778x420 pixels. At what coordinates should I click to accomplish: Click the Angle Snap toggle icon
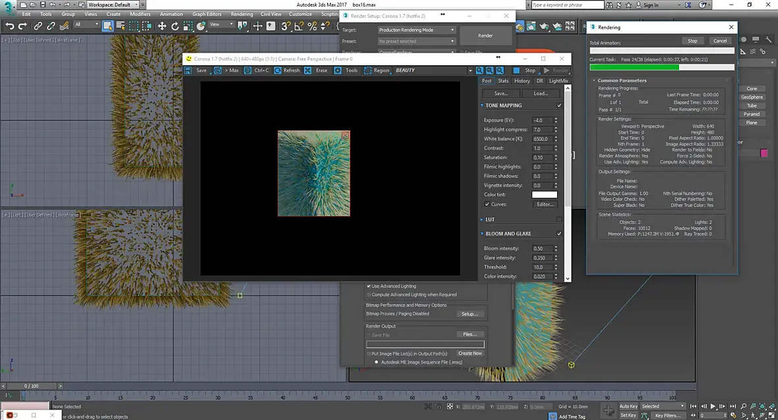299,26
